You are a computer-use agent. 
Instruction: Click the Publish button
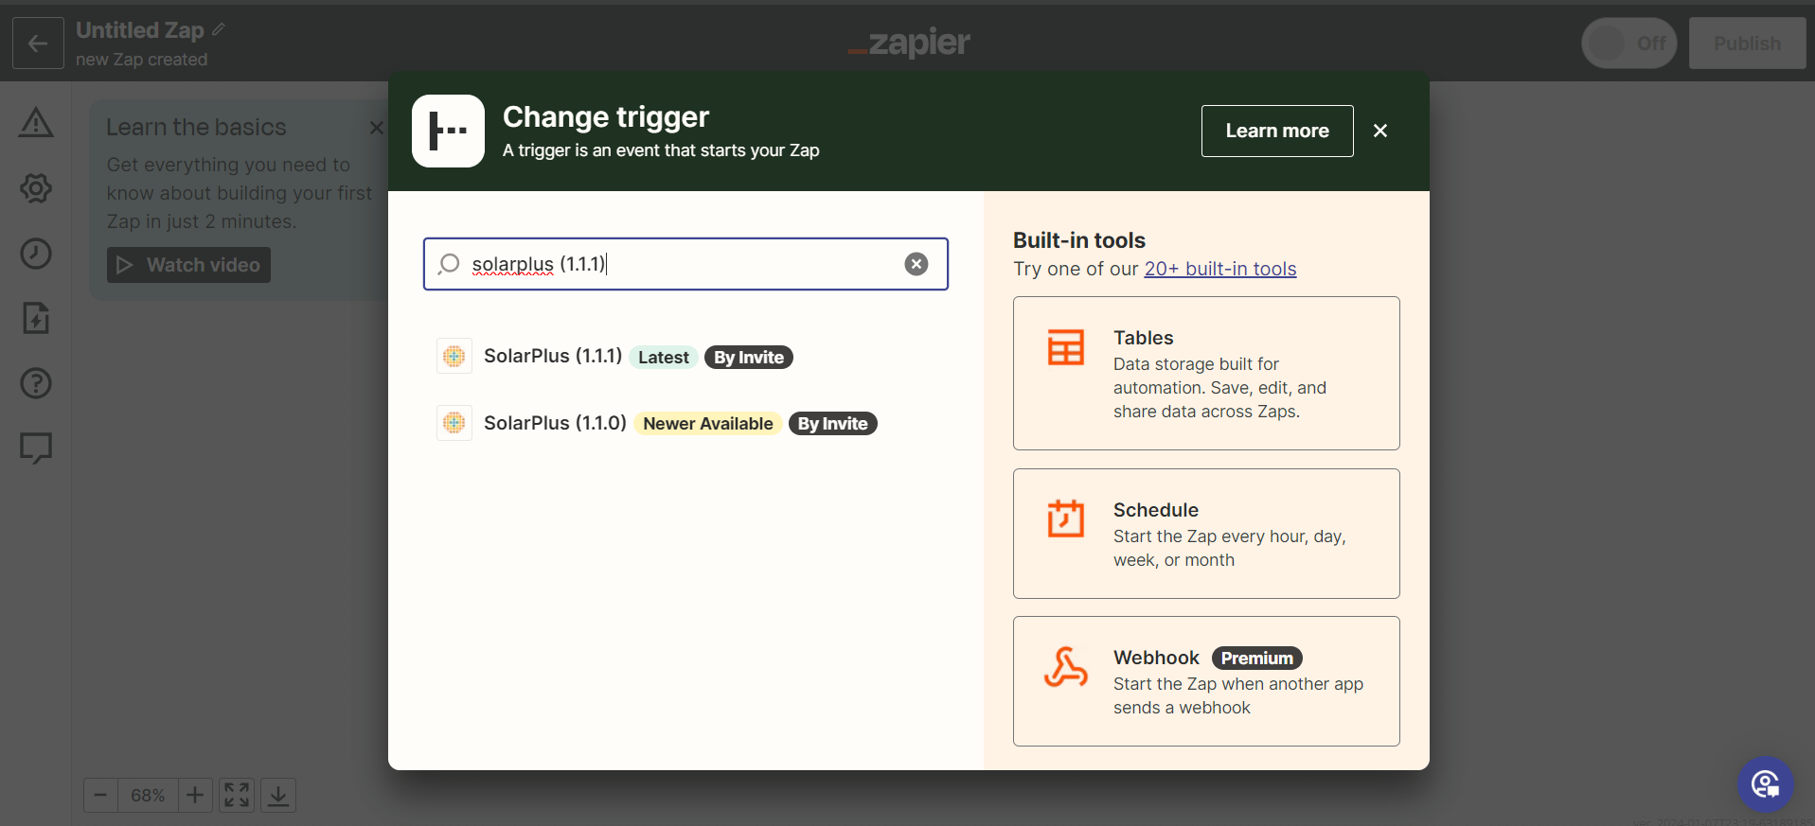click(1747, 43)
